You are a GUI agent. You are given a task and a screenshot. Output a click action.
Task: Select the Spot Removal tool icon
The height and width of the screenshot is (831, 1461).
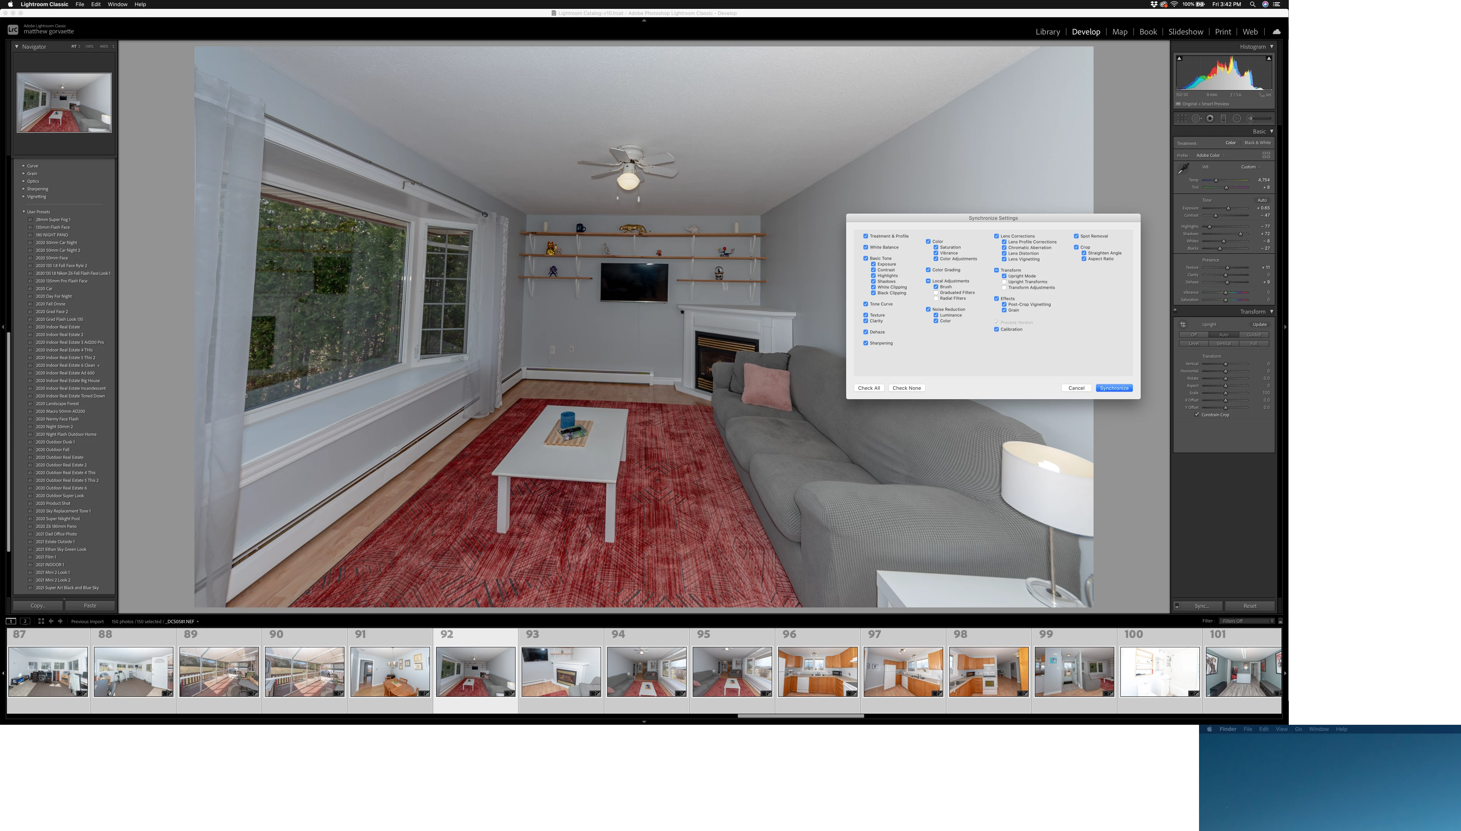pyautogui.click(x=1196, y=118)
